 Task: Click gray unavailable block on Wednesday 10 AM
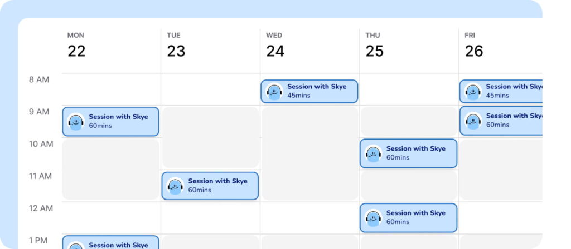(309, 153)
